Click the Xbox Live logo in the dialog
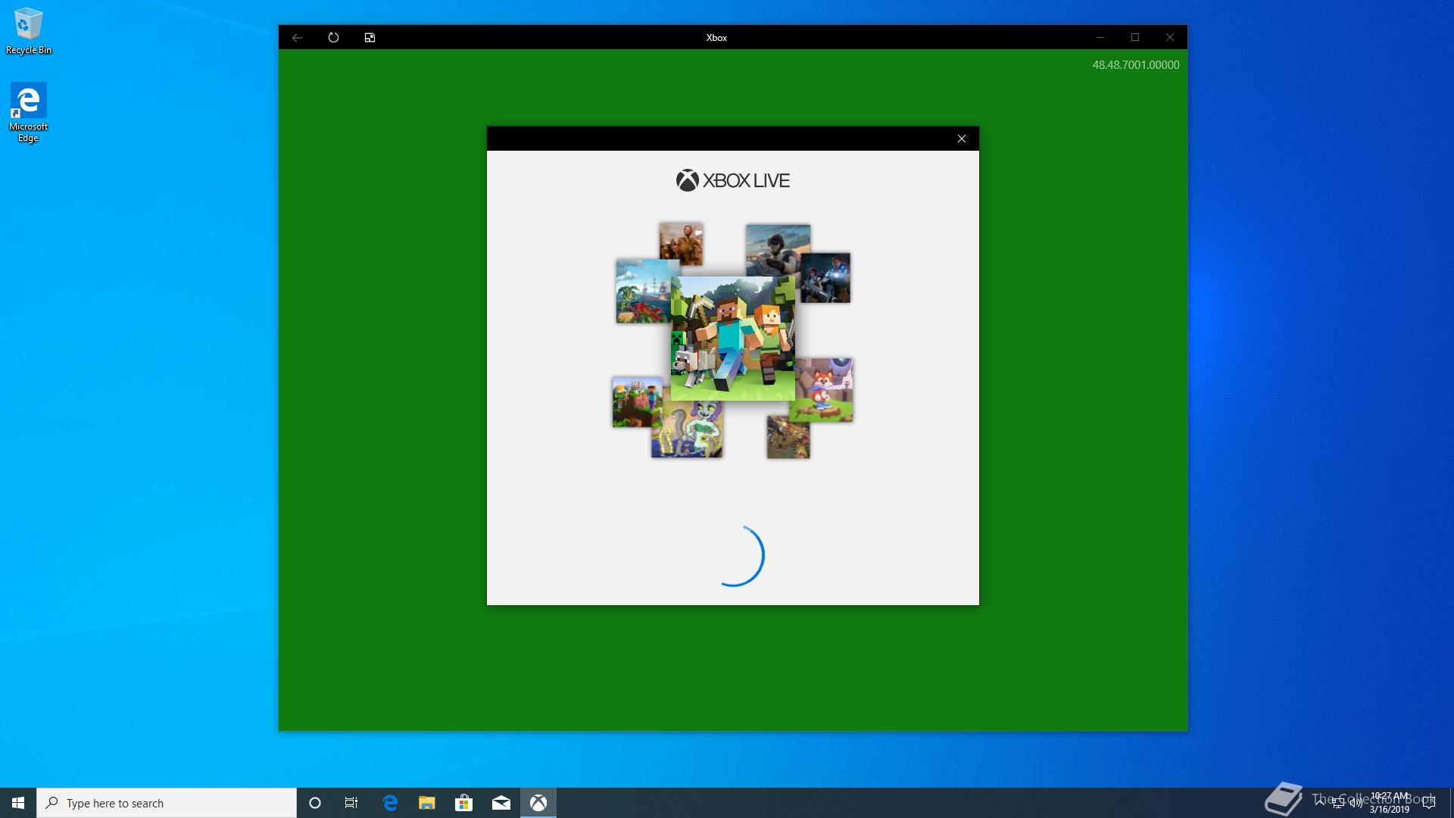This screenshot has height=818, width=1454. [733, 180]
